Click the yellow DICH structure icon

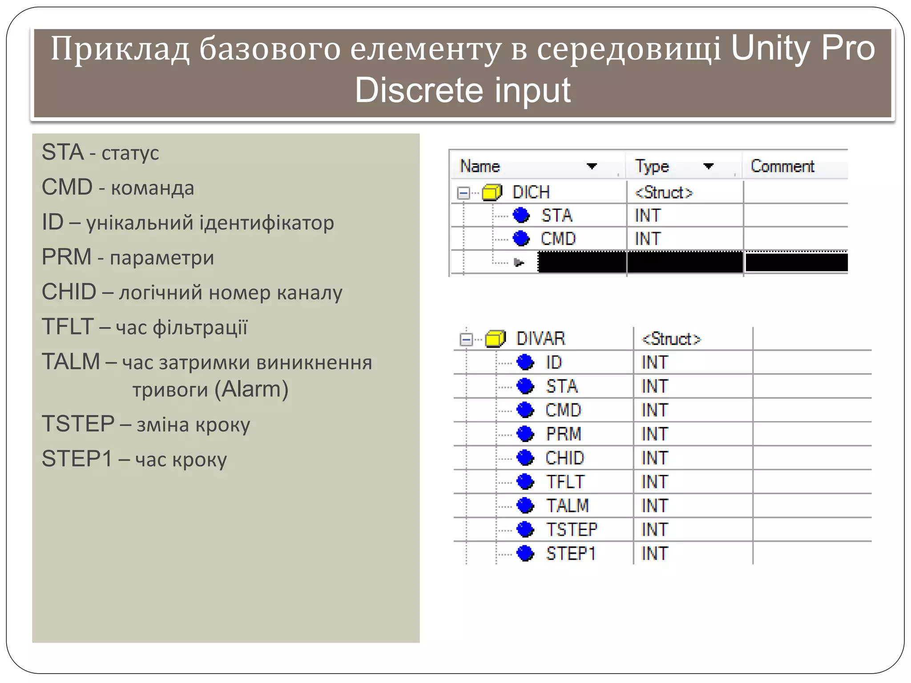pos(492,192)
